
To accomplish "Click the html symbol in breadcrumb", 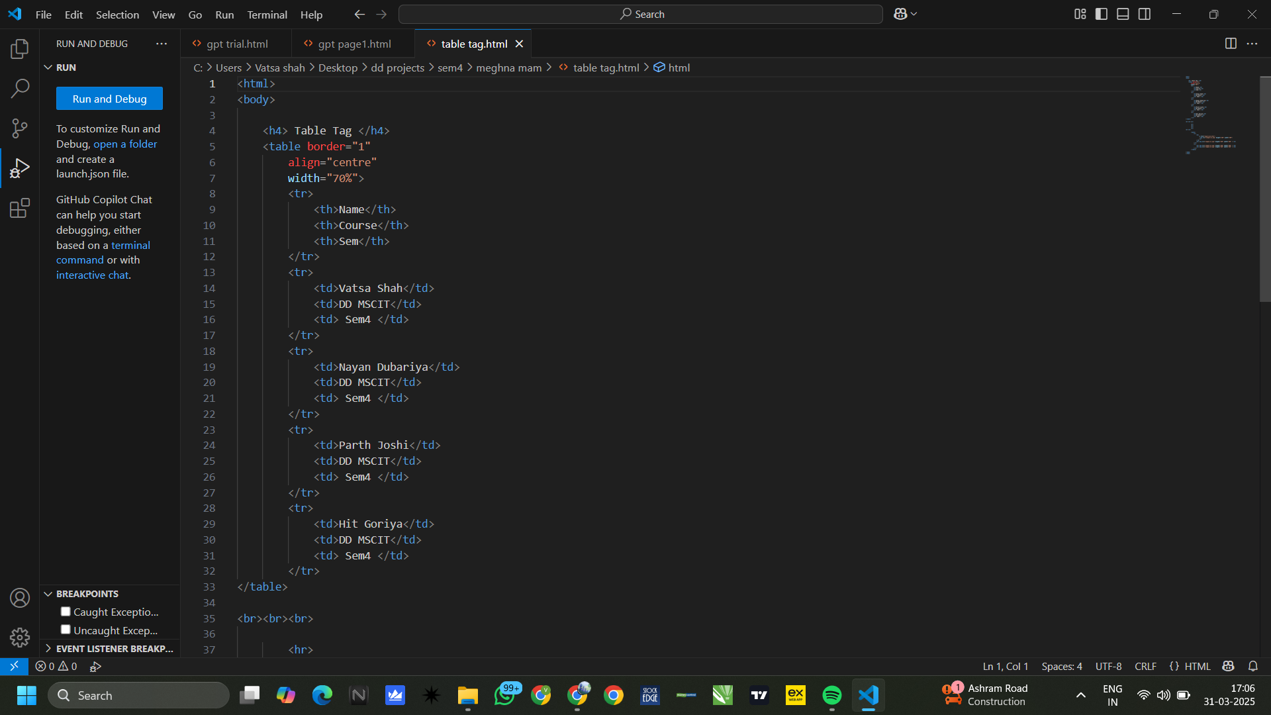I will tap(672, 68).
